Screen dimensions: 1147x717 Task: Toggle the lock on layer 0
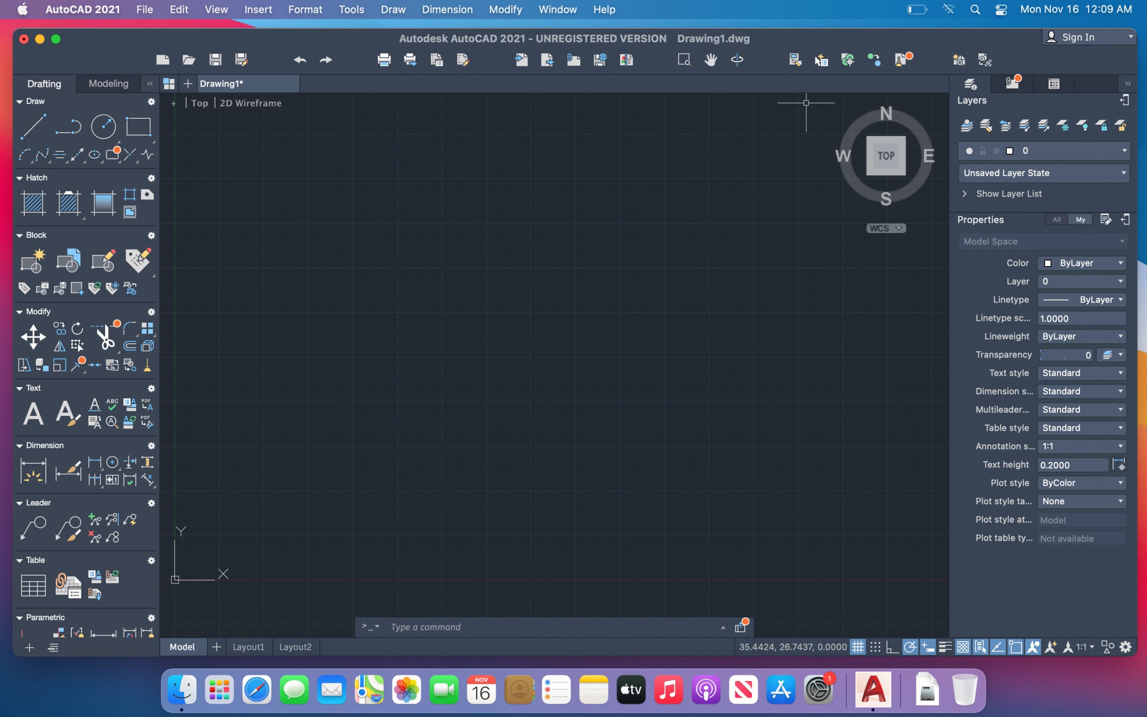[983, 151]
